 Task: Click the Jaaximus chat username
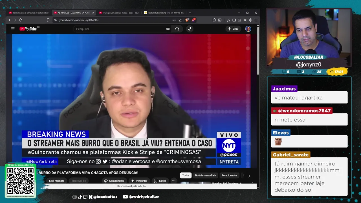pyautogui.click(x=284, y=89)
